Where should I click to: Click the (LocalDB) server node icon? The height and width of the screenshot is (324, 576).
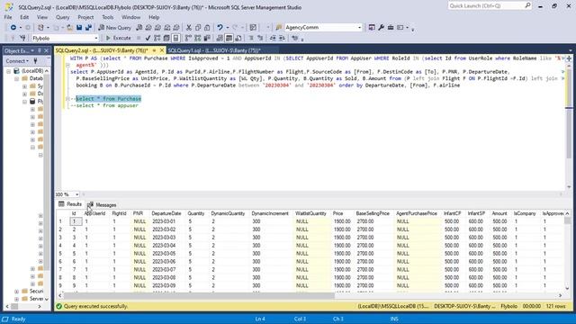(x=16, y=70)
